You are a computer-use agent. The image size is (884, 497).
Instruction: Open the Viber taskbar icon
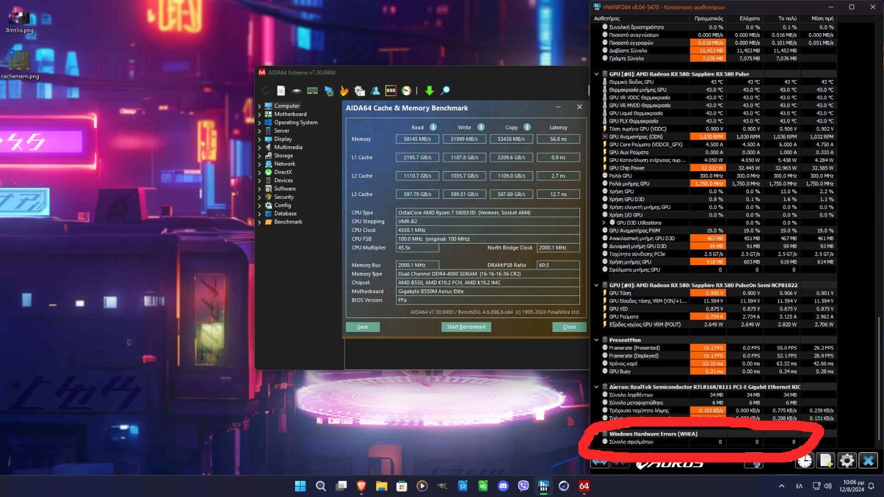523,486
